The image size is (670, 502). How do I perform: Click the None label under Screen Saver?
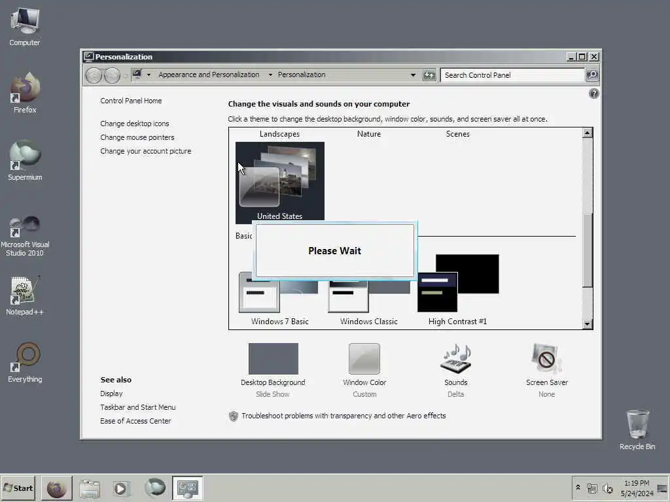pos(546,394)
